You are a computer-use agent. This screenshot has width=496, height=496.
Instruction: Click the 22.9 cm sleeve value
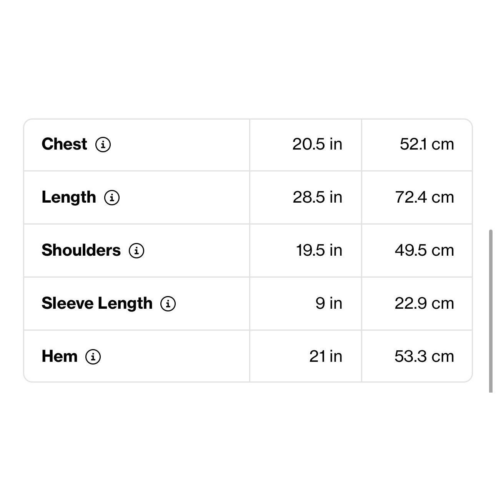[x=424, y=303]
